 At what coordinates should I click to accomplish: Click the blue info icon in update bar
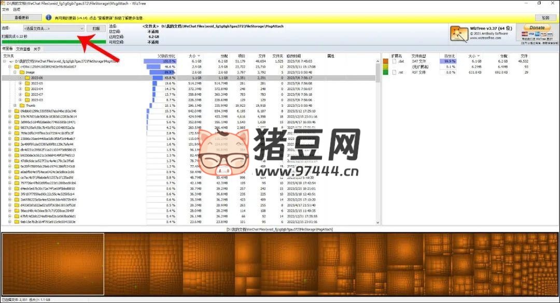click(49, 18)
